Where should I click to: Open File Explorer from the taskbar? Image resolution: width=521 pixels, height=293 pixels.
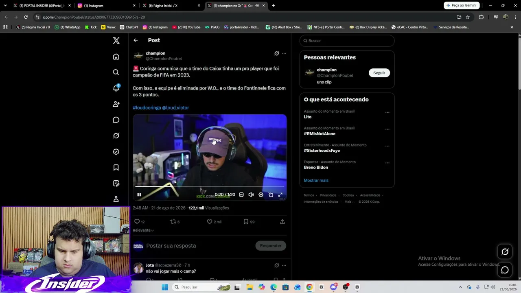click(250, 287)
